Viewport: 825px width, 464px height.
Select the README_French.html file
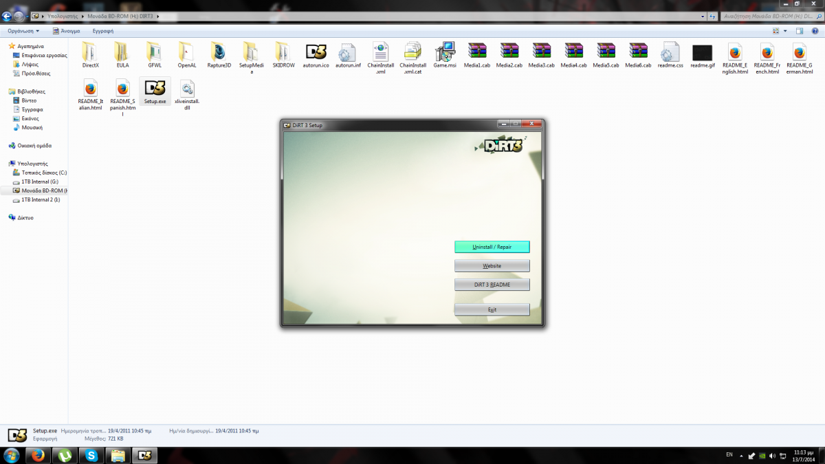point(767,58)
